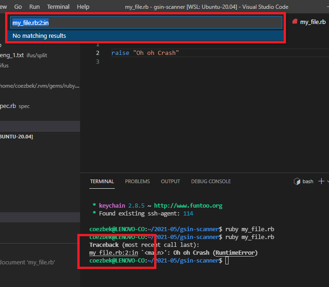
Task: Follow the my_file.rb:2:in traceback link
Action: coord(114,253)
